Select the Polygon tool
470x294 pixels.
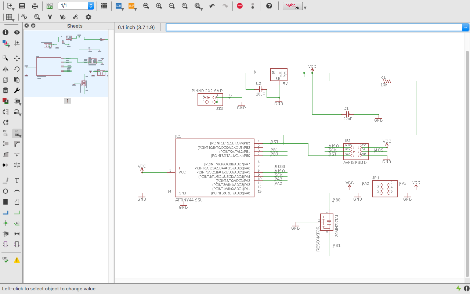(17, 202)
